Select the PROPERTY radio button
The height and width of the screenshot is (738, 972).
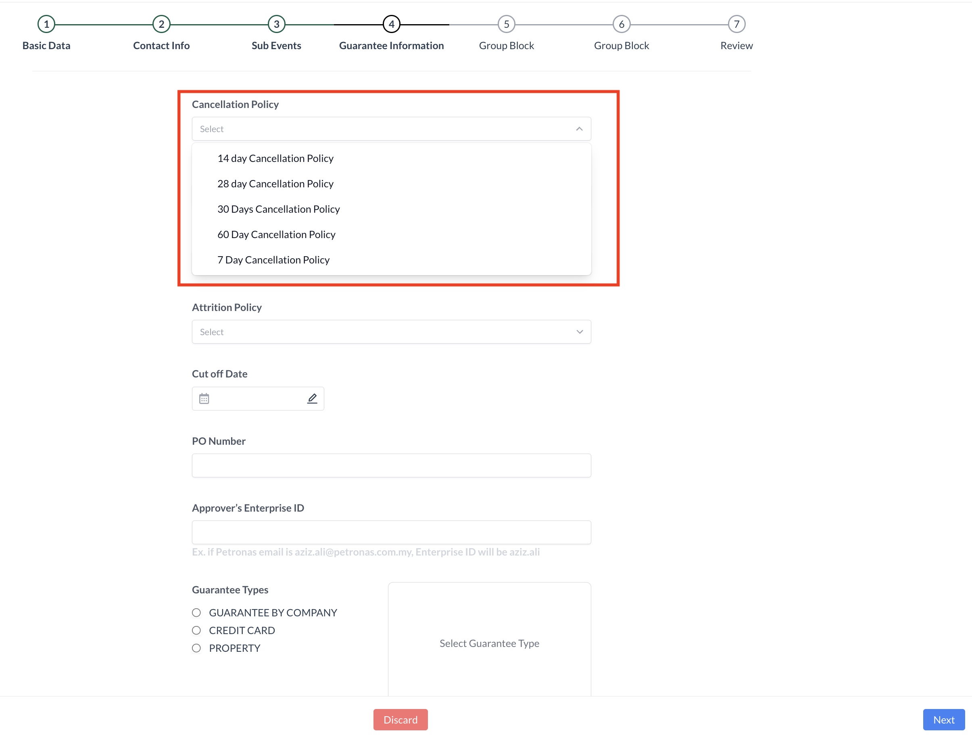[196, 648]
